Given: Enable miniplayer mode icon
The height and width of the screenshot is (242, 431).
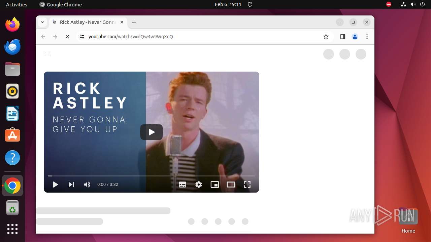Looking at the screenshot, I should (x=215, y=185).
